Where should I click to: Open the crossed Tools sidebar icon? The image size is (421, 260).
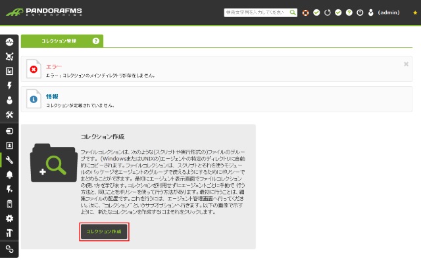[x=9, y=115]
